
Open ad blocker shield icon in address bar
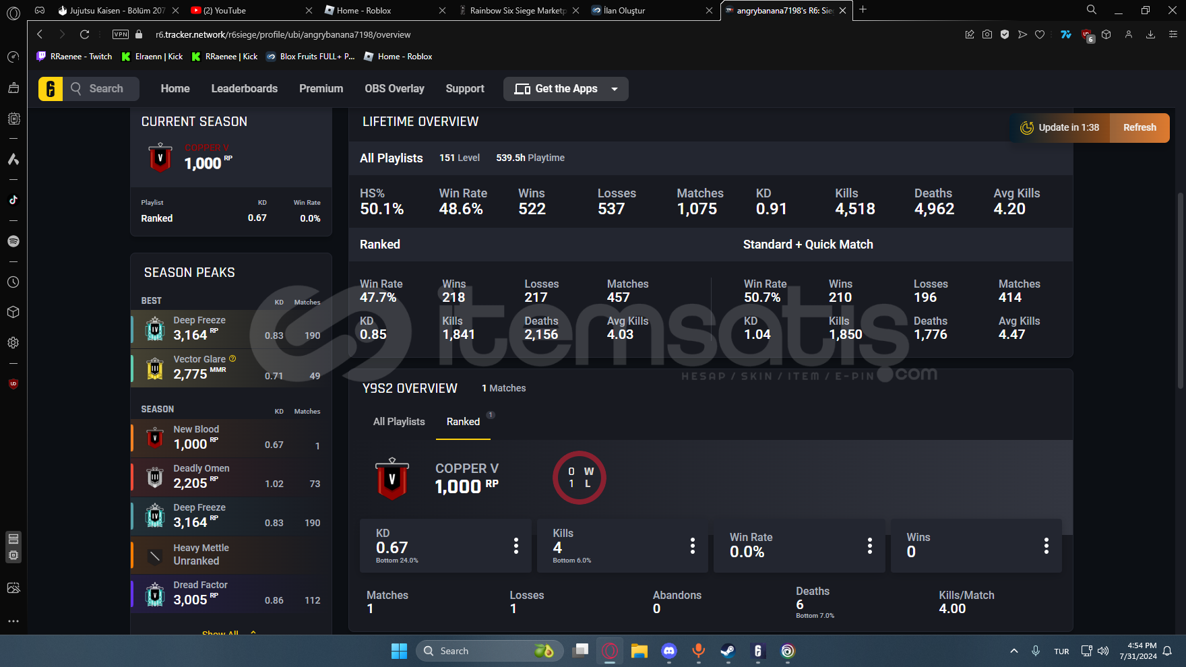[1005, 34]
